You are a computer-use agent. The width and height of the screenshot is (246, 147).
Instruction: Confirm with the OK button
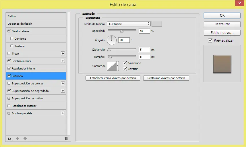click(222, 16)
